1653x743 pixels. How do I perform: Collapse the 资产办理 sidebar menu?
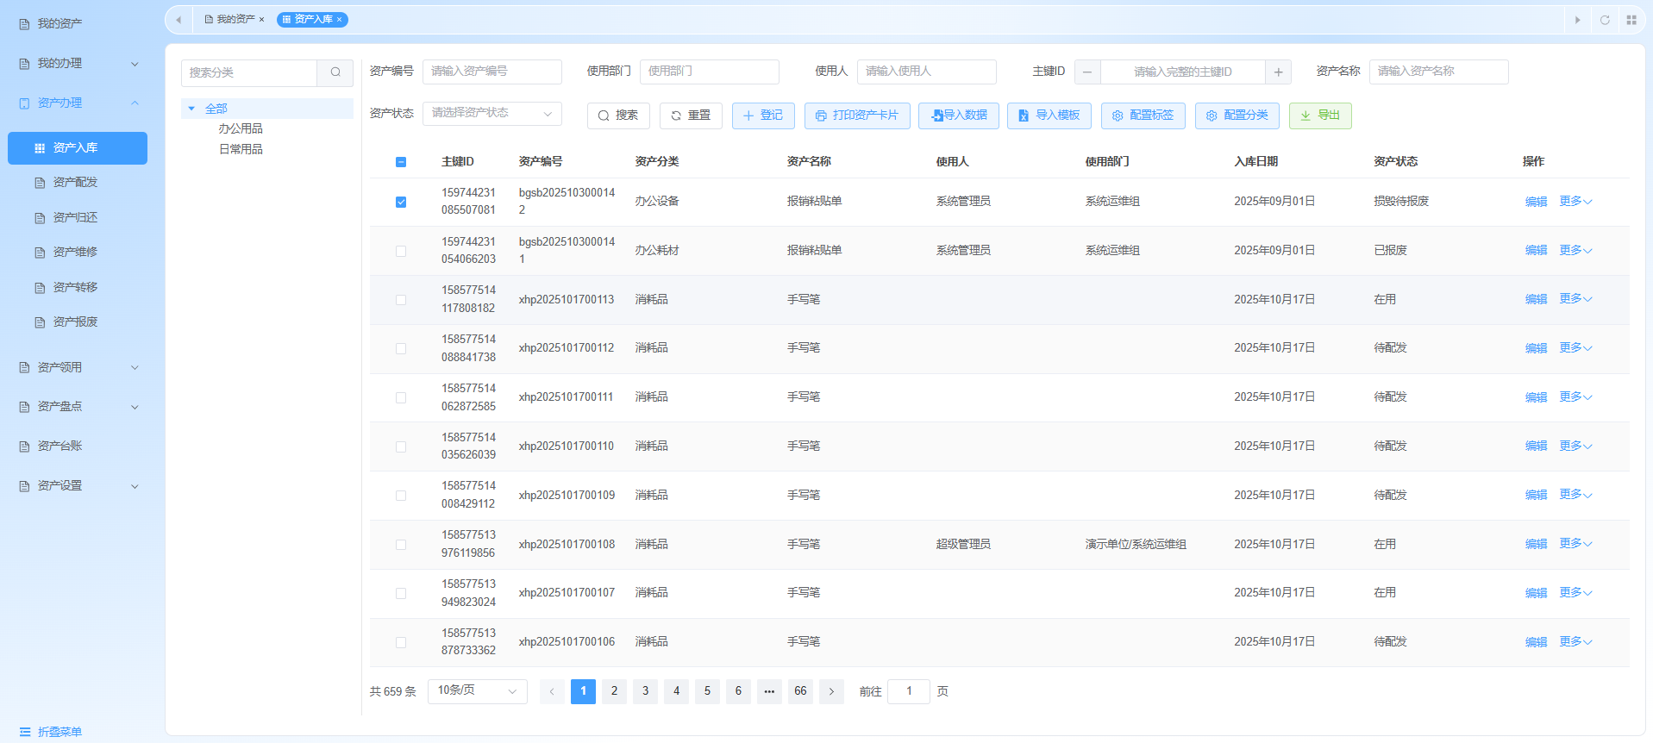135,103
